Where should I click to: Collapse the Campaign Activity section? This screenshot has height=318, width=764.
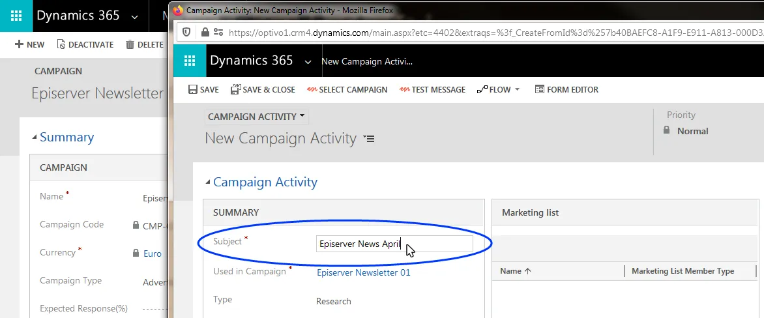[x=208, y=182]
